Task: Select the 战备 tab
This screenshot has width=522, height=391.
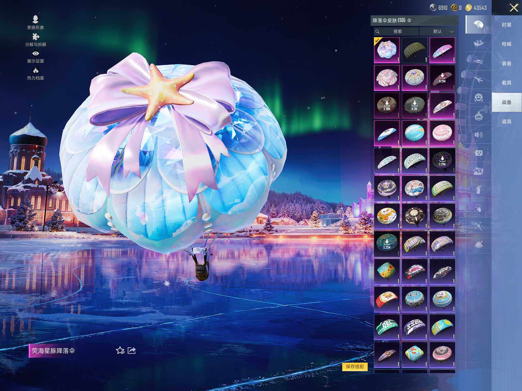Action: coord(507,102)
